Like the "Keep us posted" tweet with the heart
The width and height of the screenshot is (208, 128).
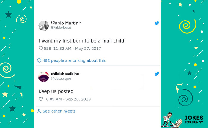[x=41, y=99]
